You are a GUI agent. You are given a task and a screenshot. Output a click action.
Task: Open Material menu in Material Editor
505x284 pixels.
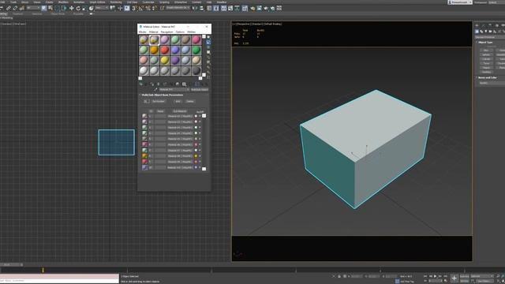pyautogui.click(x=153, y=32)
